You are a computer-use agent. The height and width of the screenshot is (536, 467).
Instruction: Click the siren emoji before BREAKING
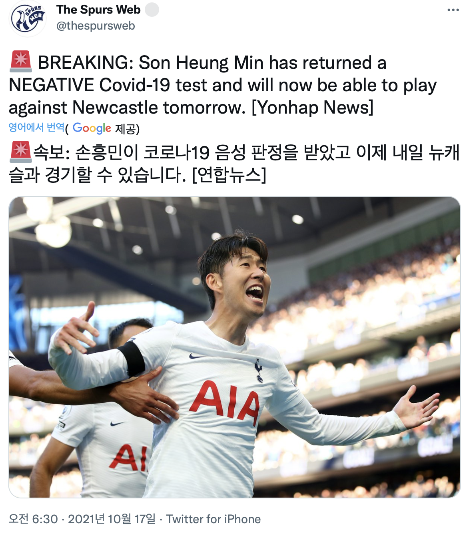[20, 62]
